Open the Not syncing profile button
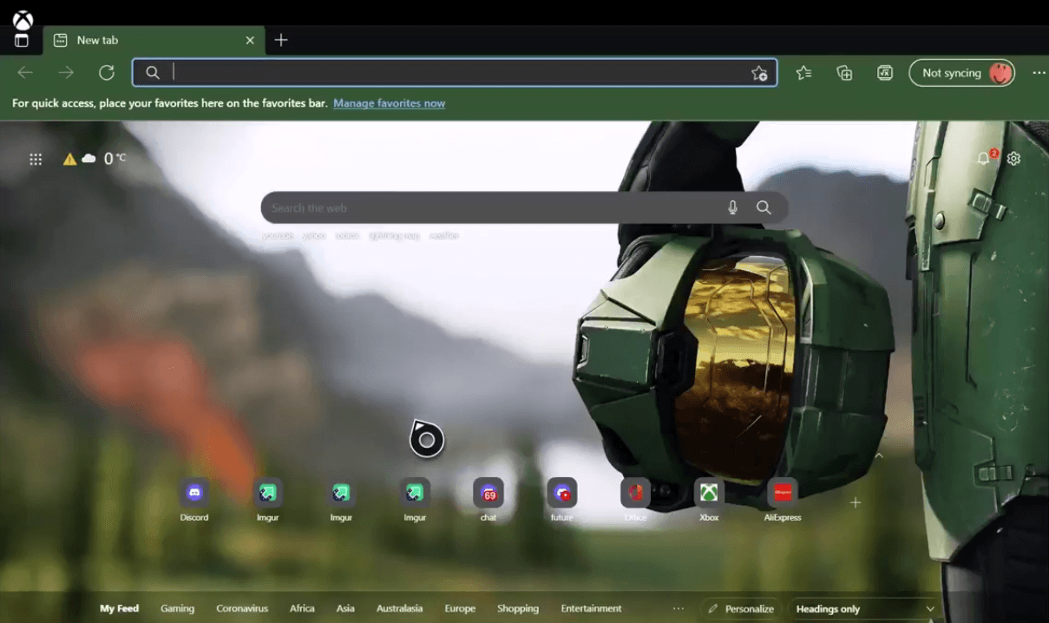This screenshot has width=1049, height=623. tap(961, 73)
